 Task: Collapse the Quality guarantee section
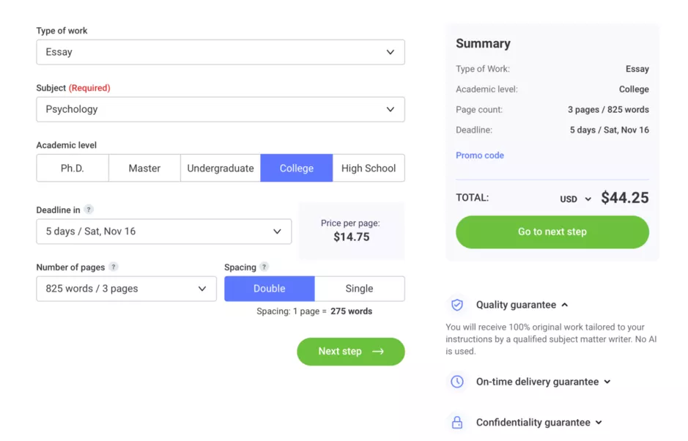point(522,305)
